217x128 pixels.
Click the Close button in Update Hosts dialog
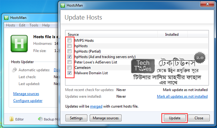(199, 118)
